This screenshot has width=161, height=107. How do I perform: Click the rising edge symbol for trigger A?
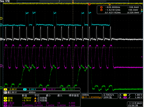[130, 95]
